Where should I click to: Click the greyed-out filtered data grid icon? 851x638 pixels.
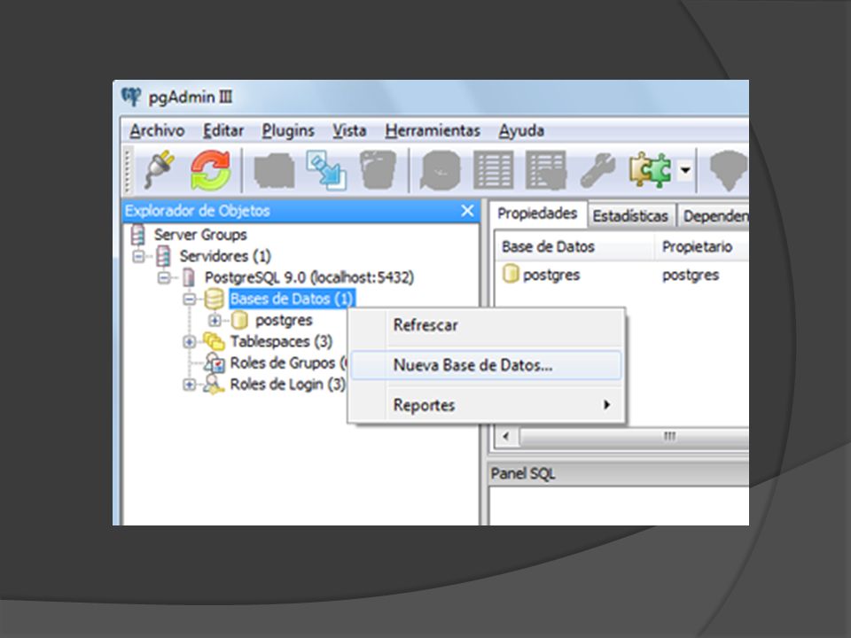coord(545,171)
